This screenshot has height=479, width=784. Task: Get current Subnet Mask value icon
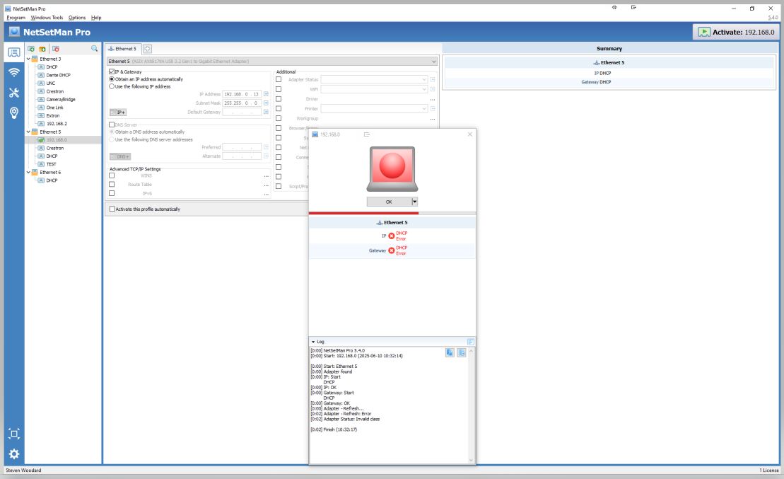(266, 103)
